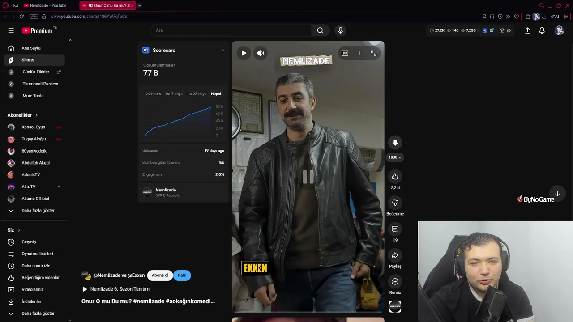Open Shorts in the sidebar
The width and height of the screenshot is (573, 322).
tap(34, 60)
